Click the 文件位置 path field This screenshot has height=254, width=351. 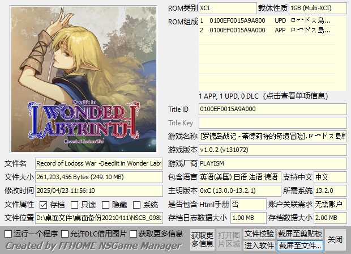(x=99, y=218)
